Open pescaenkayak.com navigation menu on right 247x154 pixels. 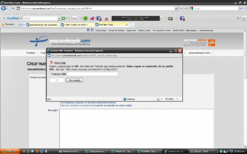tap(200, 53)
